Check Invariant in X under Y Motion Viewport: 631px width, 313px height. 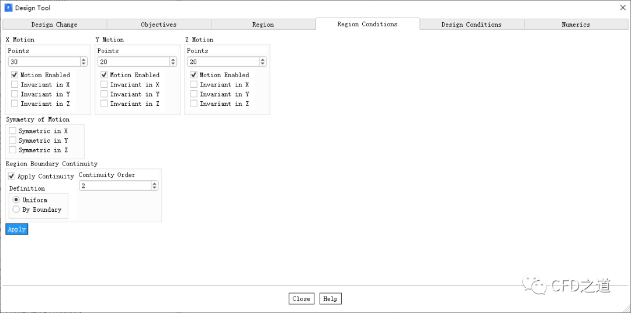(104, 85)
